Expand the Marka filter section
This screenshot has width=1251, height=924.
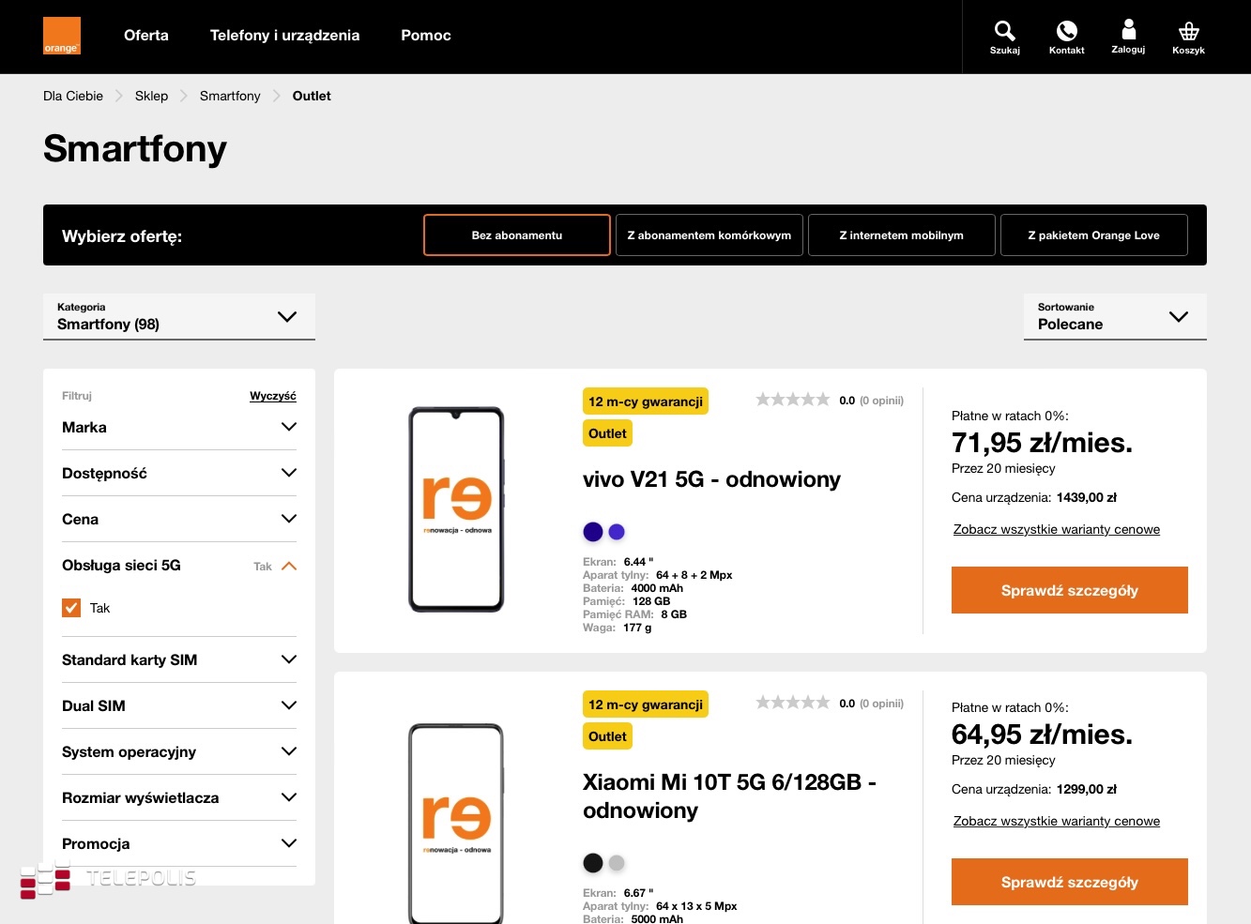(178, 427)
